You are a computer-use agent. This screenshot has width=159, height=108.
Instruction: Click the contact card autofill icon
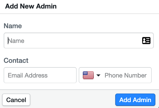point(146,41)
